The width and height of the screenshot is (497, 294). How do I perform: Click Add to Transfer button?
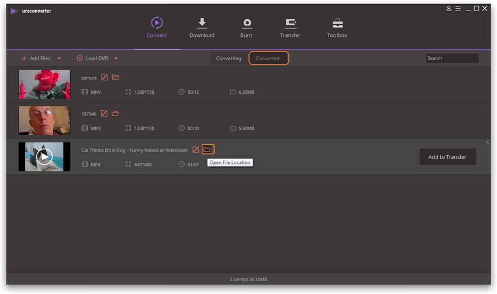pyautogui.click(x=447, y=157)
